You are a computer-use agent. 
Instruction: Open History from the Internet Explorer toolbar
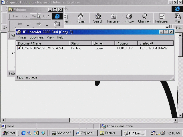(x=129, y=18)
